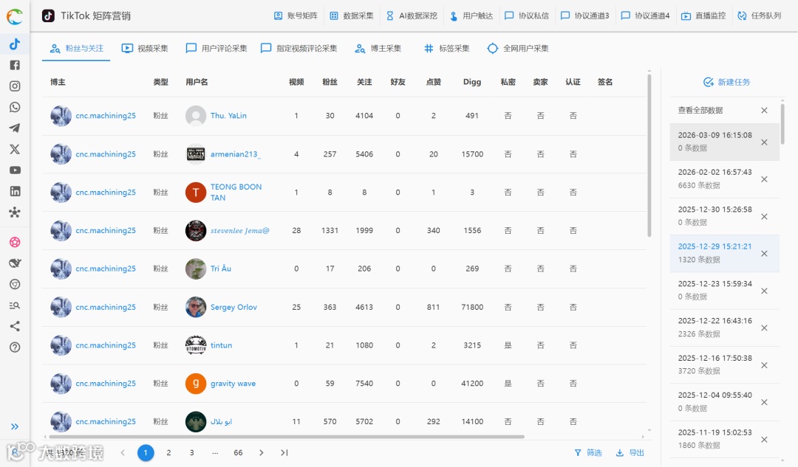Go to next page arrow
Screen dimensions: 798x467
pyautogui.click(x=261, y=452)
